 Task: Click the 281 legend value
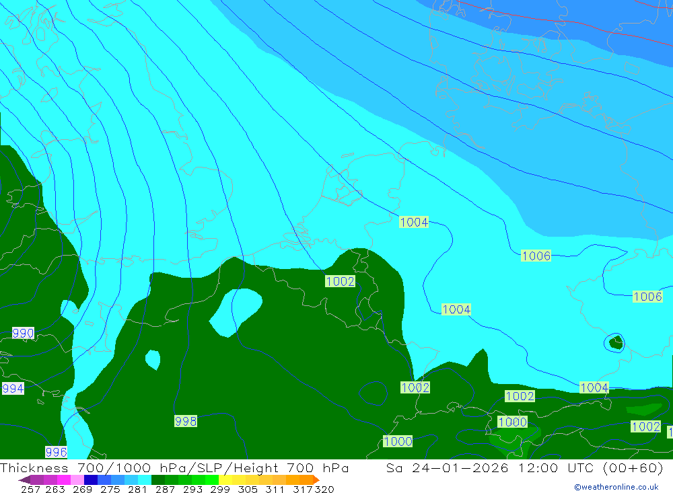(x=137, y=490)
